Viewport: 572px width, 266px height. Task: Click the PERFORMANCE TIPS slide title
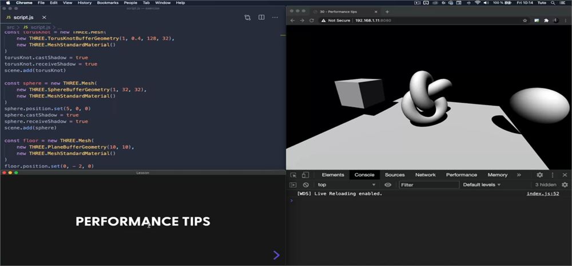click(142, 221)
